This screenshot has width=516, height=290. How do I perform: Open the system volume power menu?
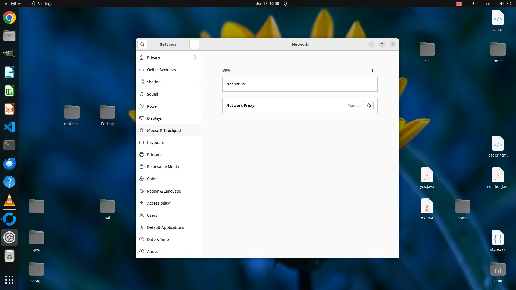tap(505, 4)
